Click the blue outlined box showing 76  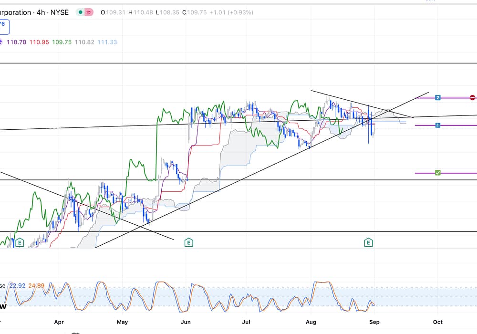click(4, 27)
